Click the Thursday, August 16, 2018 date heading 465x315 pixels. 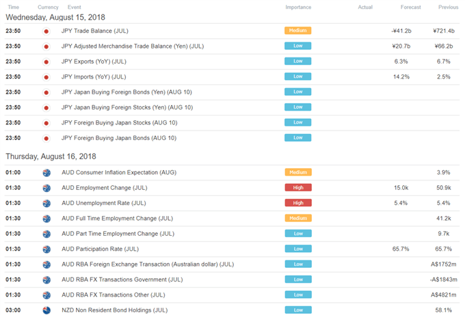click(51, 156)
